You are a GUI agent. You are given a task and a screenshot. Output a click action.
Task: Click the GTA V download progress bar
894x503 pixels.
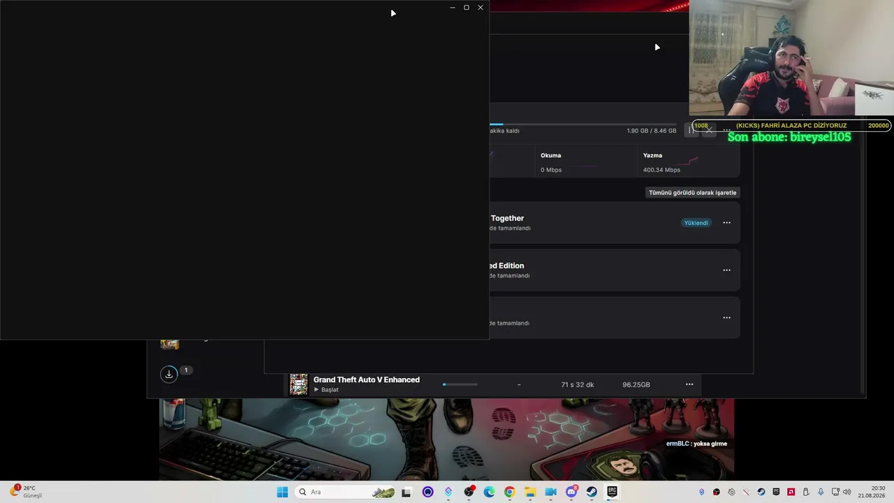click(x=460, y=384)
